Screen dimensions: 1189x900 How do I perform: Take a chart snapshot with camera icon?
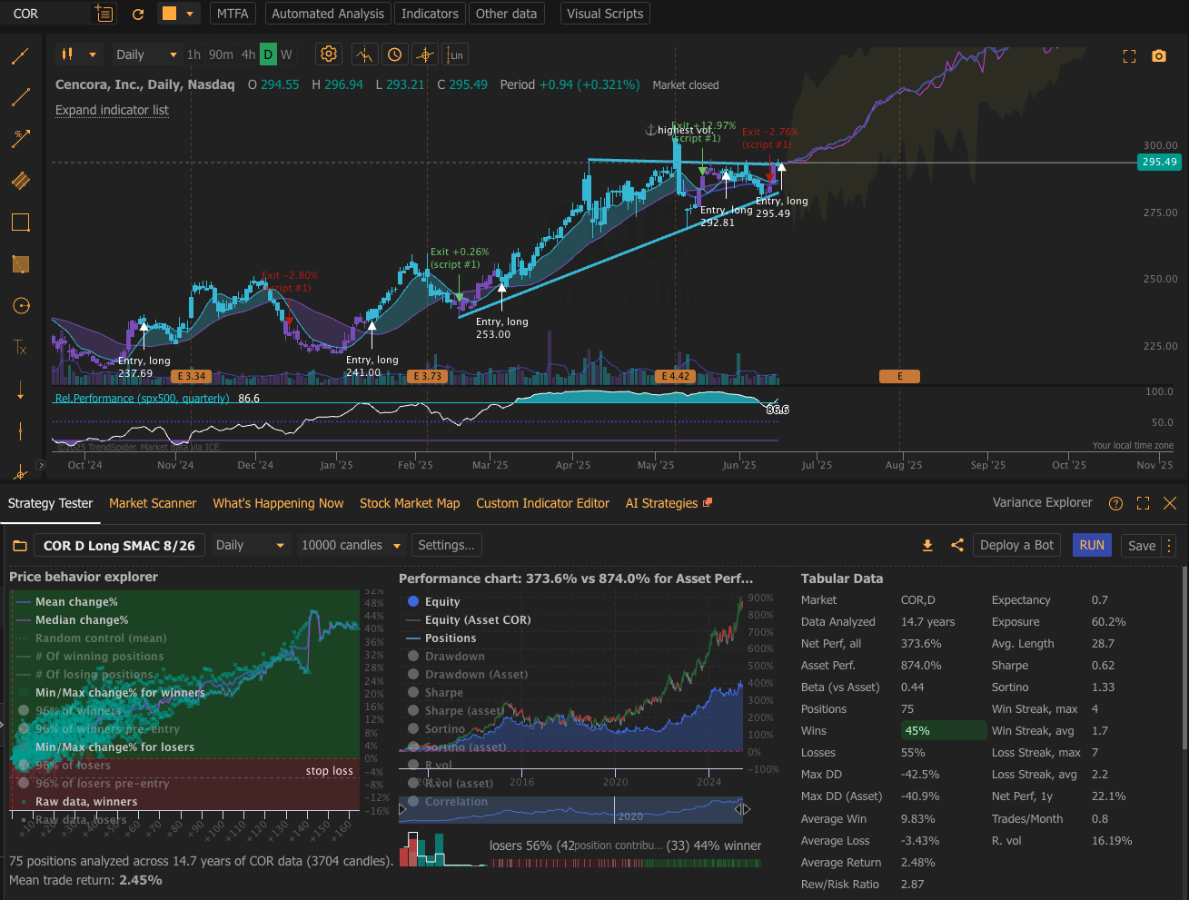(1158, 56)
